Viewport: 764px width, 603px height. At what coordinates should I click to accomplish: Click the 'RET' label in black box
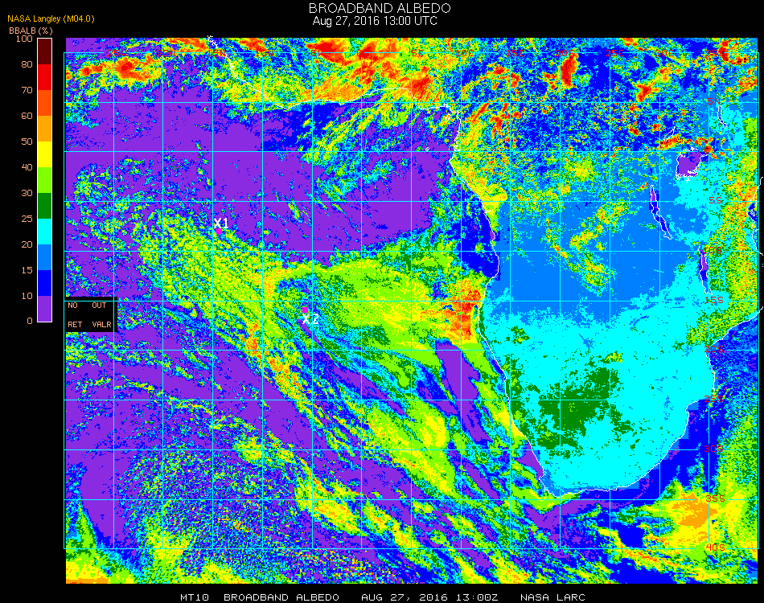pos(75,324)
